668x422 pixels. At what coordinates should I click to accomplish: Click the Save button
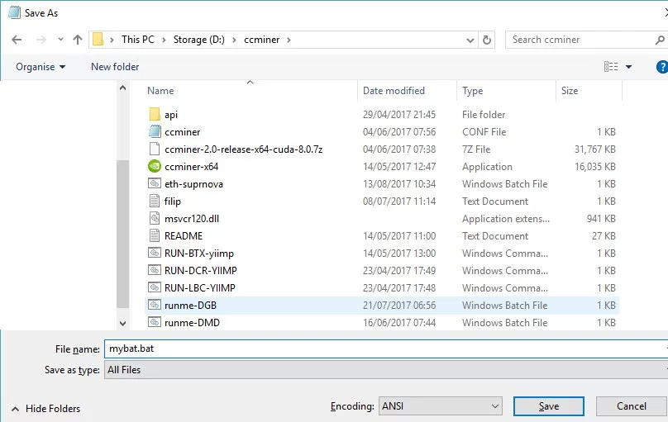[549, 406]
